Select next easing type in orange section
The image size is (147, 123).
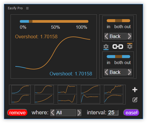(130, 36)
